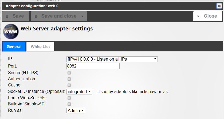This screenshot has width=224, height=119.
Task: Toggle the Authentication checkbox
Action: pos(69,79)
